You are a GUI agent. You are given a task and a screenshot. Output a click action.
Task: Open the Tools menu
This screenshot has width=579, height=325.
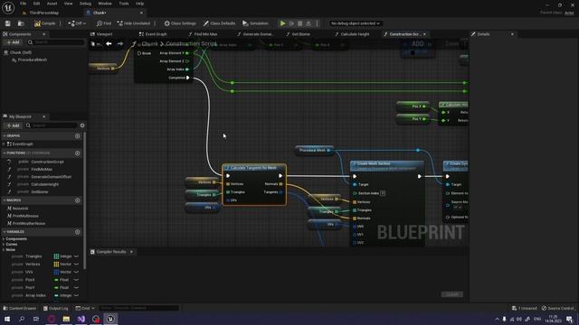coord(124,4)
